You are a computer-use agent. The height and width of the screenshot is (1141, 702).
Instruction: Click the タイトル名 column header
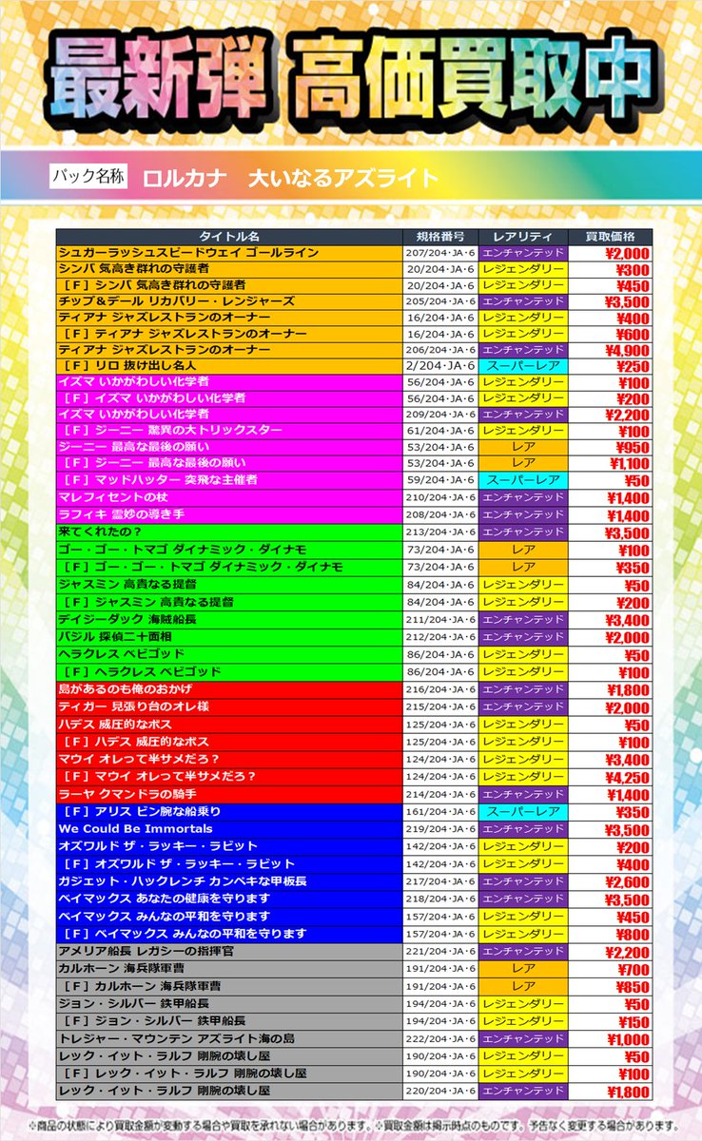pyautogui.click(x=229, y=237)
